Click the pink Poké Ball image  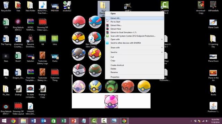tap(111, 102)
